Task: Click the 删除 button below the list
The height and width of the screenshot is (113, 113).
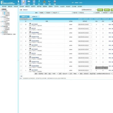Action: pos(36,74)
